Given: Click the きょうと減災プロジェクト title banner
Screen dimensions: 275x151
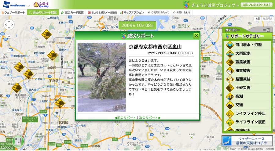Looking at the screenshot, I should click(211, 5).
